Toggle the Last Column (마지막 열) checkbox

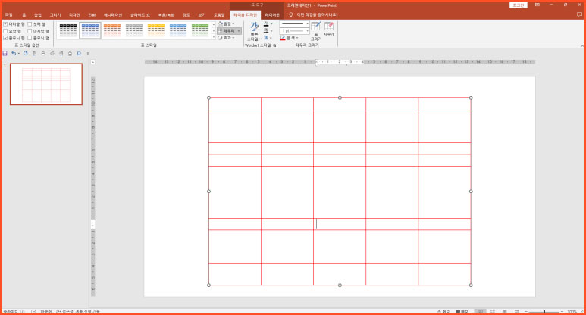(x=30, y=31)
